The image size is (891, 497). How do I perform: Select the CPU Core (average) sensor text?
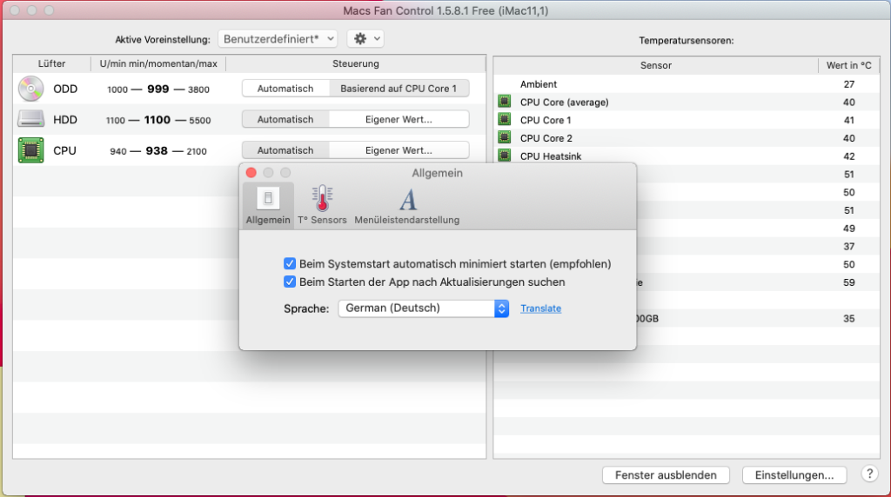tap(564, 103)
